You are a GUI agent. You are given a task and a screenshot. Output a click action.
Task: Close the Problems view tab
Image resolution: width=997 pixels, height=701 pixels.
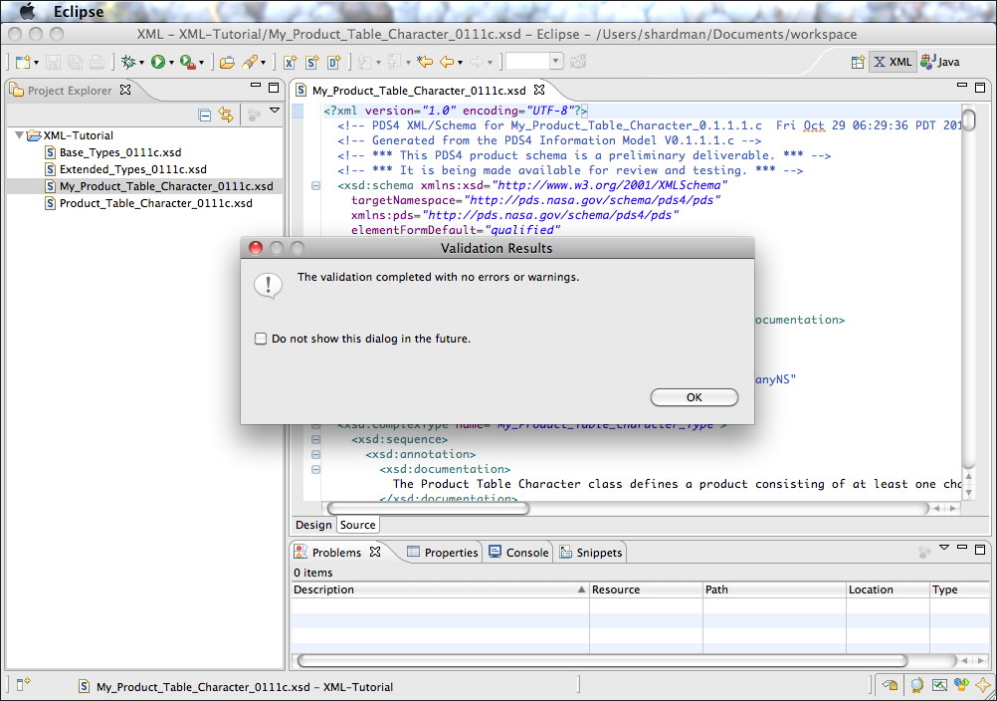[x=375, y=552]
